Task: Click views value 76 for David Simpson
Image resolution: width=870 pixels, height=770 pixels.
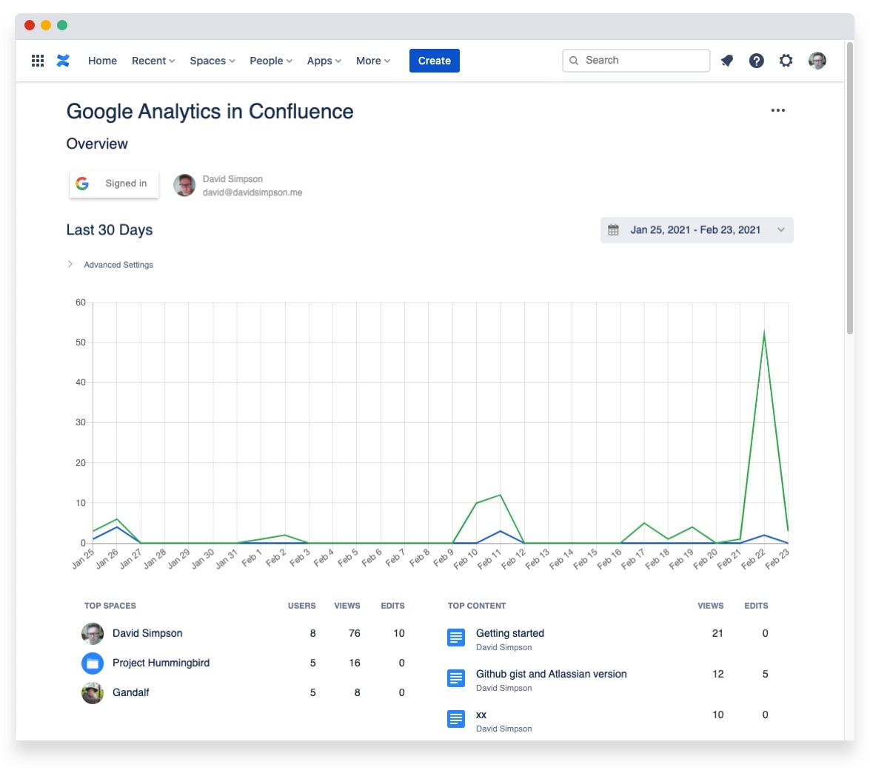Action: pyautogui.click(x=355, y=633)
